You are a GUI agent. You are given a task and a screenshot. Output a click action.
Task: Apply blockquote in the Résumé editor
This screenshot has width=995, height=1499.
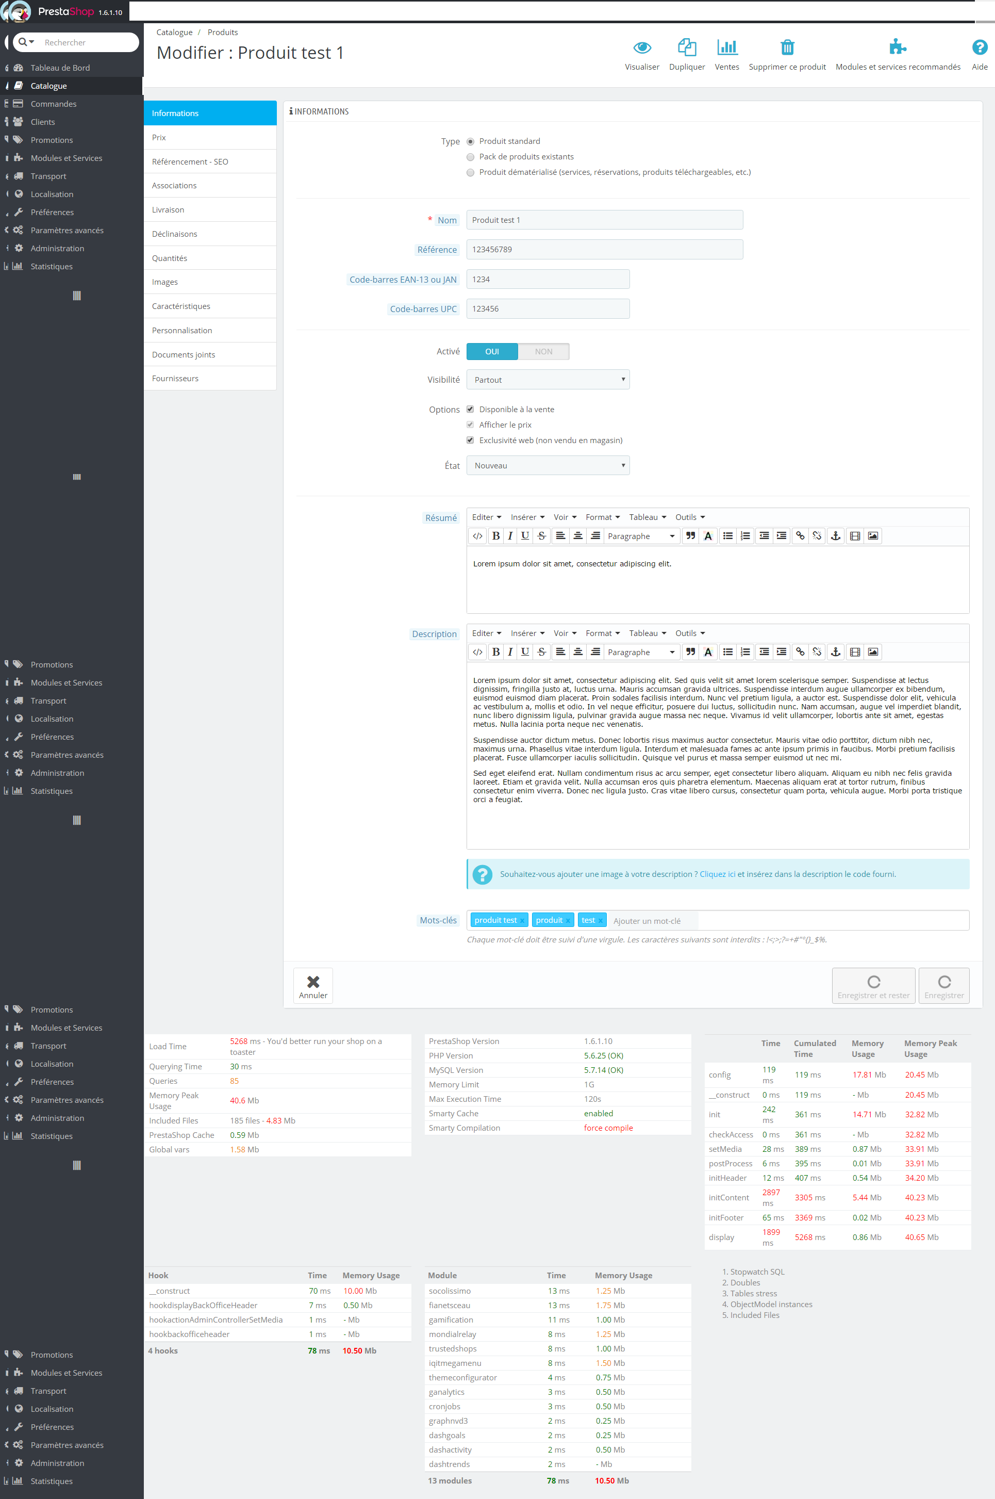(x=690, y=536)
